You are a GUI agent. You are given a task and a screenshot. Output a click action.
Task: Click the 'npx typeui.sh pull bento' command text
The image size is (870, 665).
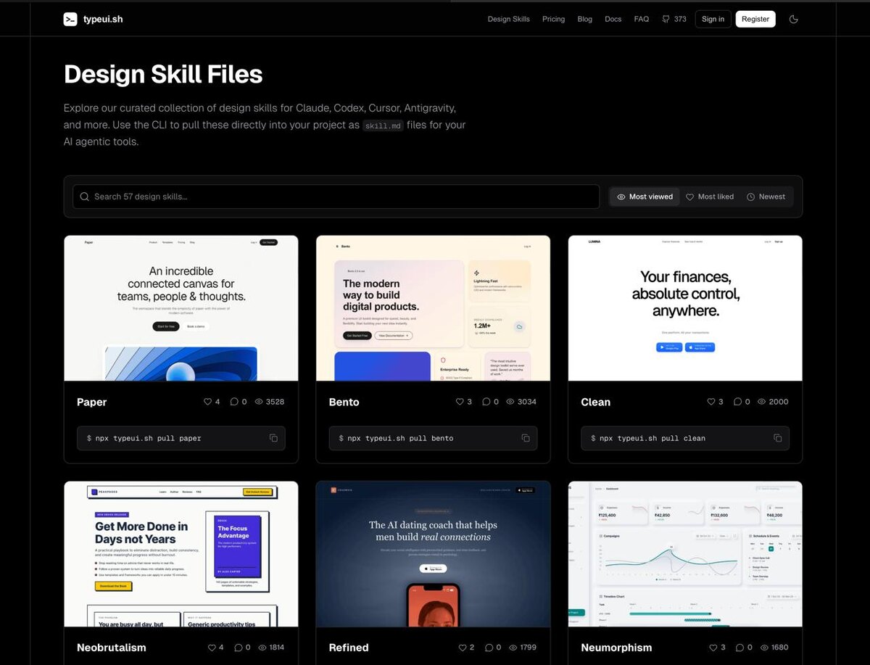click(400, 438)
